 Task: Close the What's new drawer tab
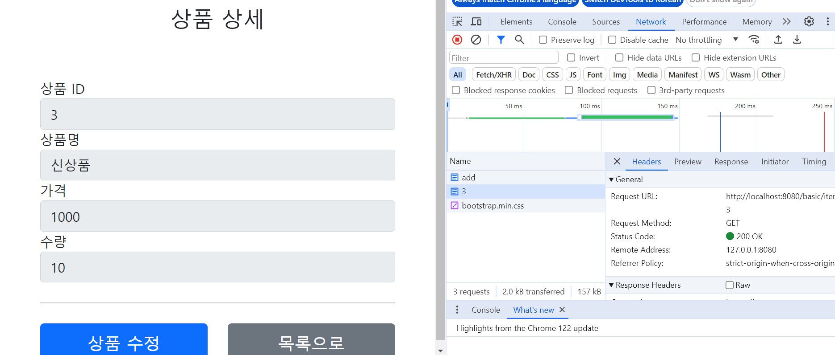pyautogui.click(x=562, y=310)
